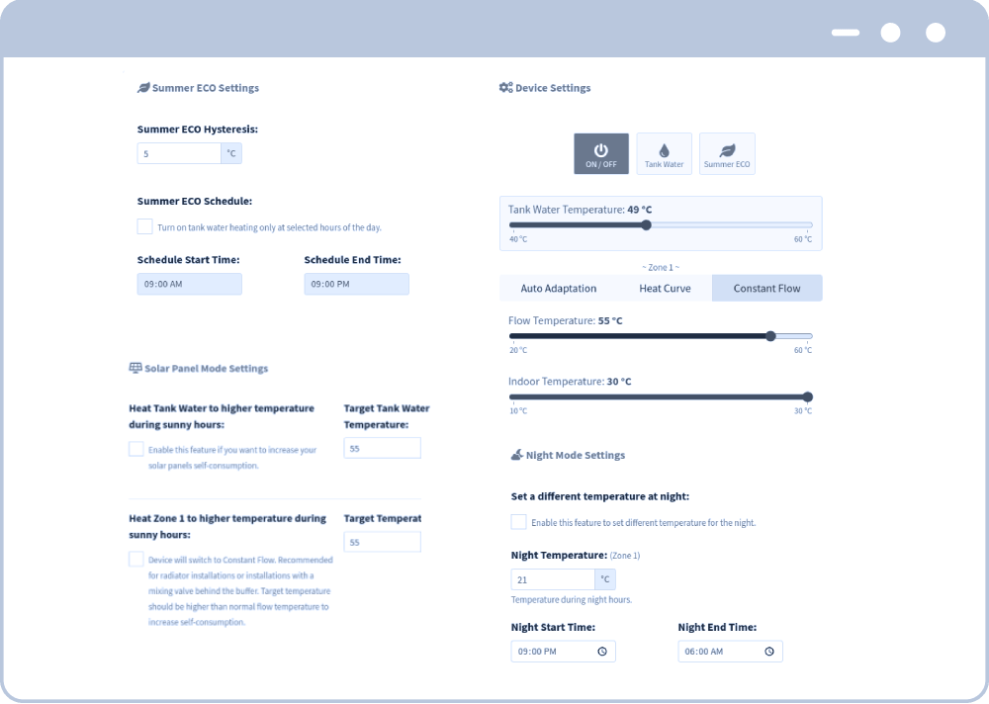Screen dimensions: 989x704
Task: Click the Night Mode Settings heading icon
Action: 516,455
